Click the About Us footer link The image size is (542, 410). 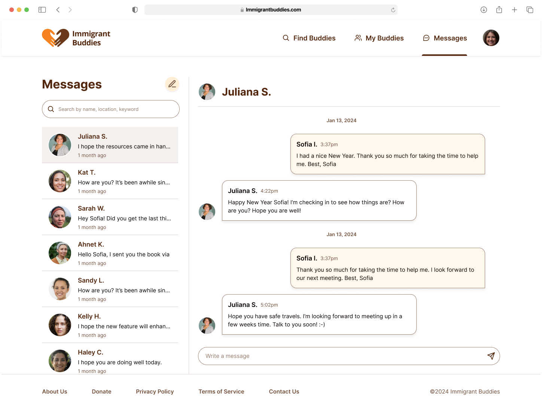coord(55,392)
